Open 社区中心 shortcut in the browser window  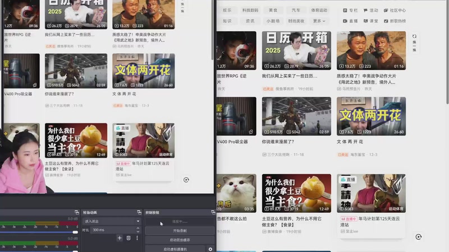[395, 10]
